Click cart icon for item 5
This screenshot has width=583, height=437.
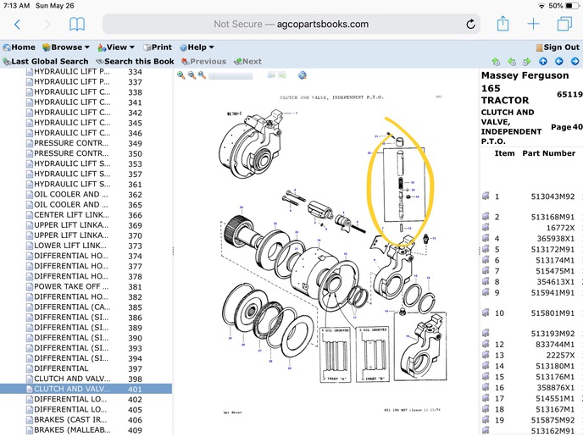point(486,249)
